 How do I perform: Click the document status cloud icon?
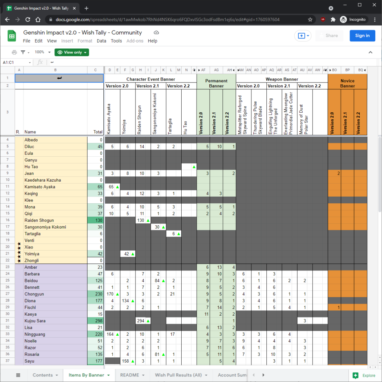(156, 32)
